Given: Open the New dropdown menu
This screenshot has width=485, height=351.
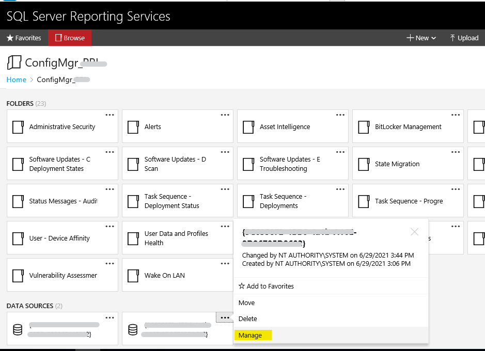Looking at the screenshot, I should (x=421, y=38).
